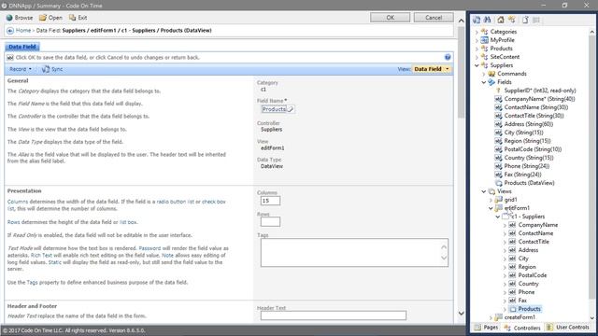598x336 pixels.
Task: Select the Data Field tab
Action: [x=22, y=47]
